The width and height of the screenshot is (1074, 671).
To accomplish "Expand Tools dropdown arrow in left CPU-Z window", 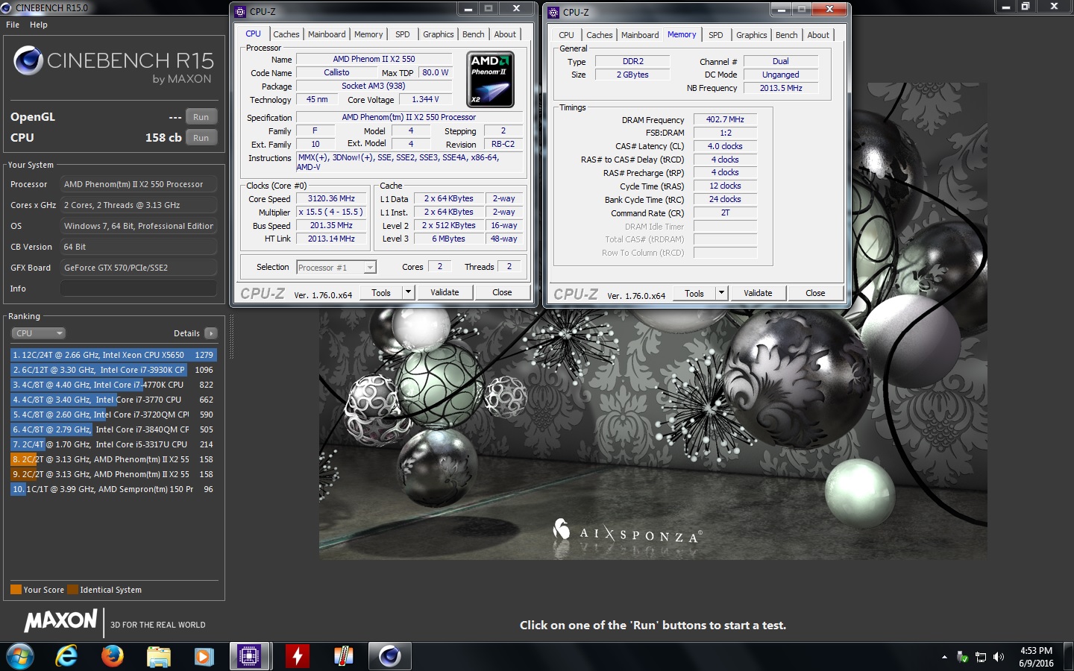I will (409, 293).
